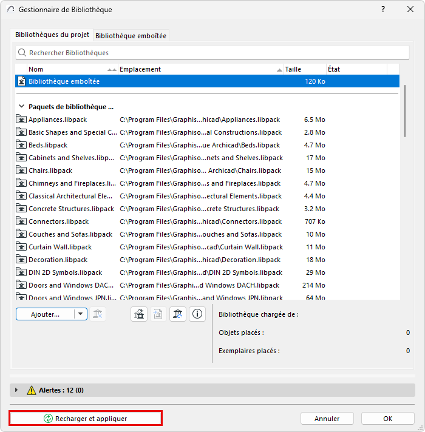
Task: Click the Emplacement column header
Action: (x=201, y=69)
